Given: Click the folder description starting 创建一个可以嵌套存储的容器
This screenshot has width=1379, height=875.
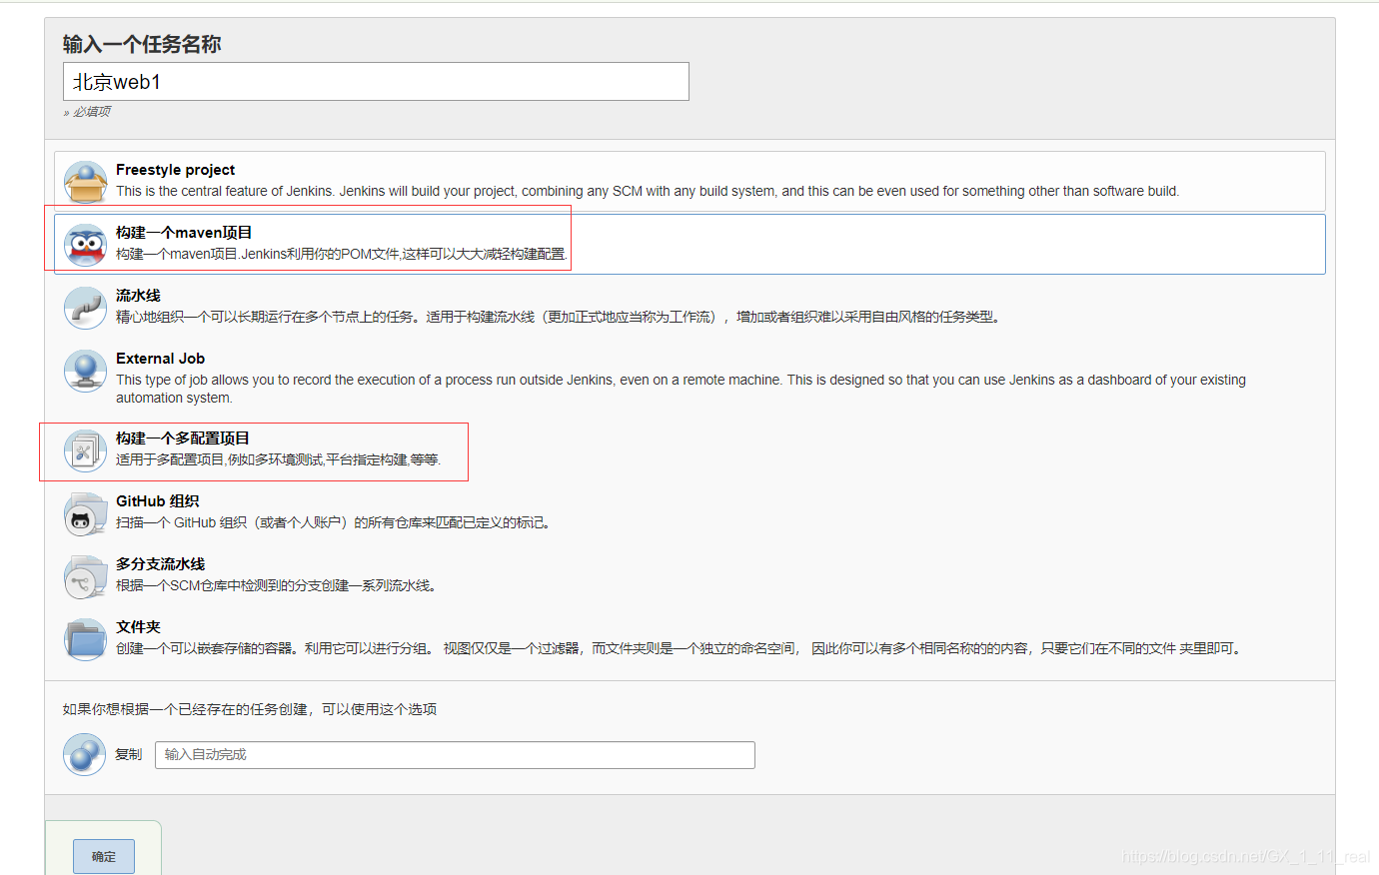Looking at the screenshot, I should pyautogui.click(x=681, y=648).
